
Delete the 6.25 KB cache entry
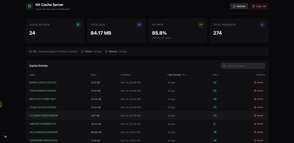pyautogui.click(x=259, y=83)
